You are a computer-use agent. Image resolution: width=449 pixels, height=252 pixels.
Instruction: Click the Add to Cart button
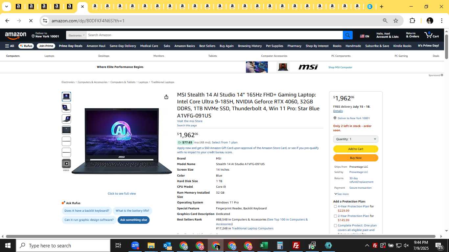[356, 149]
